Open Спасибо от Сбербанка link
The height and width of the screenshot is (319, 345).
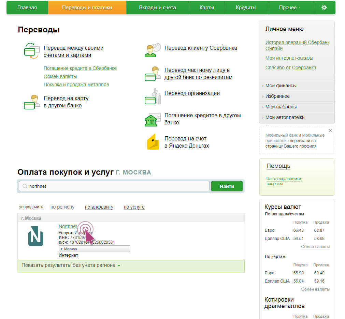coord(291,67)
